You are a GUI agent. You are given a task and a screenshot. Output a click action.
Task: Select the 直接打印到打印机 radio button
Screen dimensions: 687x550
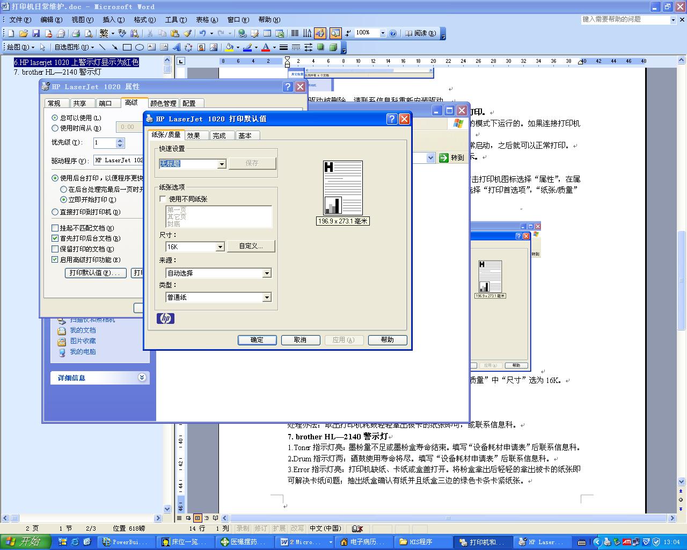(55, 212)
